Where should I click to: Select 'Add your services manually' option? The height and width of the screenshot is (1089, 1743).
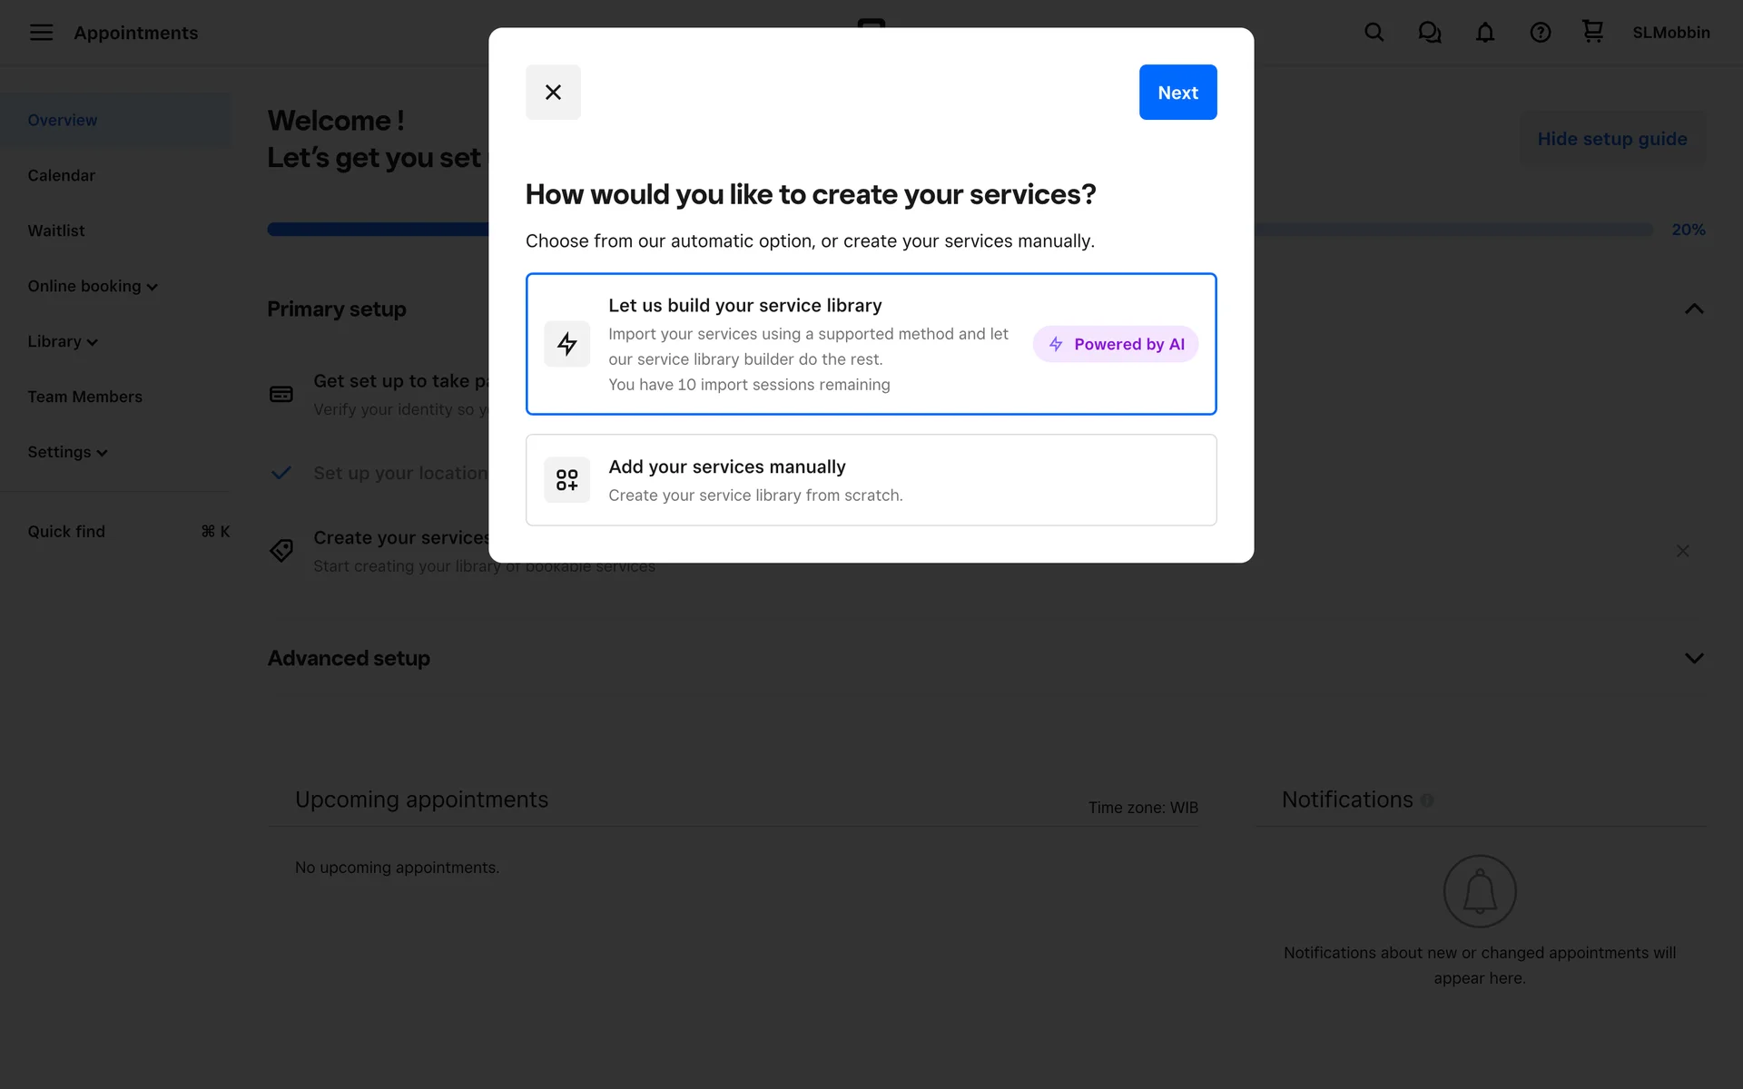coord(870,480)
